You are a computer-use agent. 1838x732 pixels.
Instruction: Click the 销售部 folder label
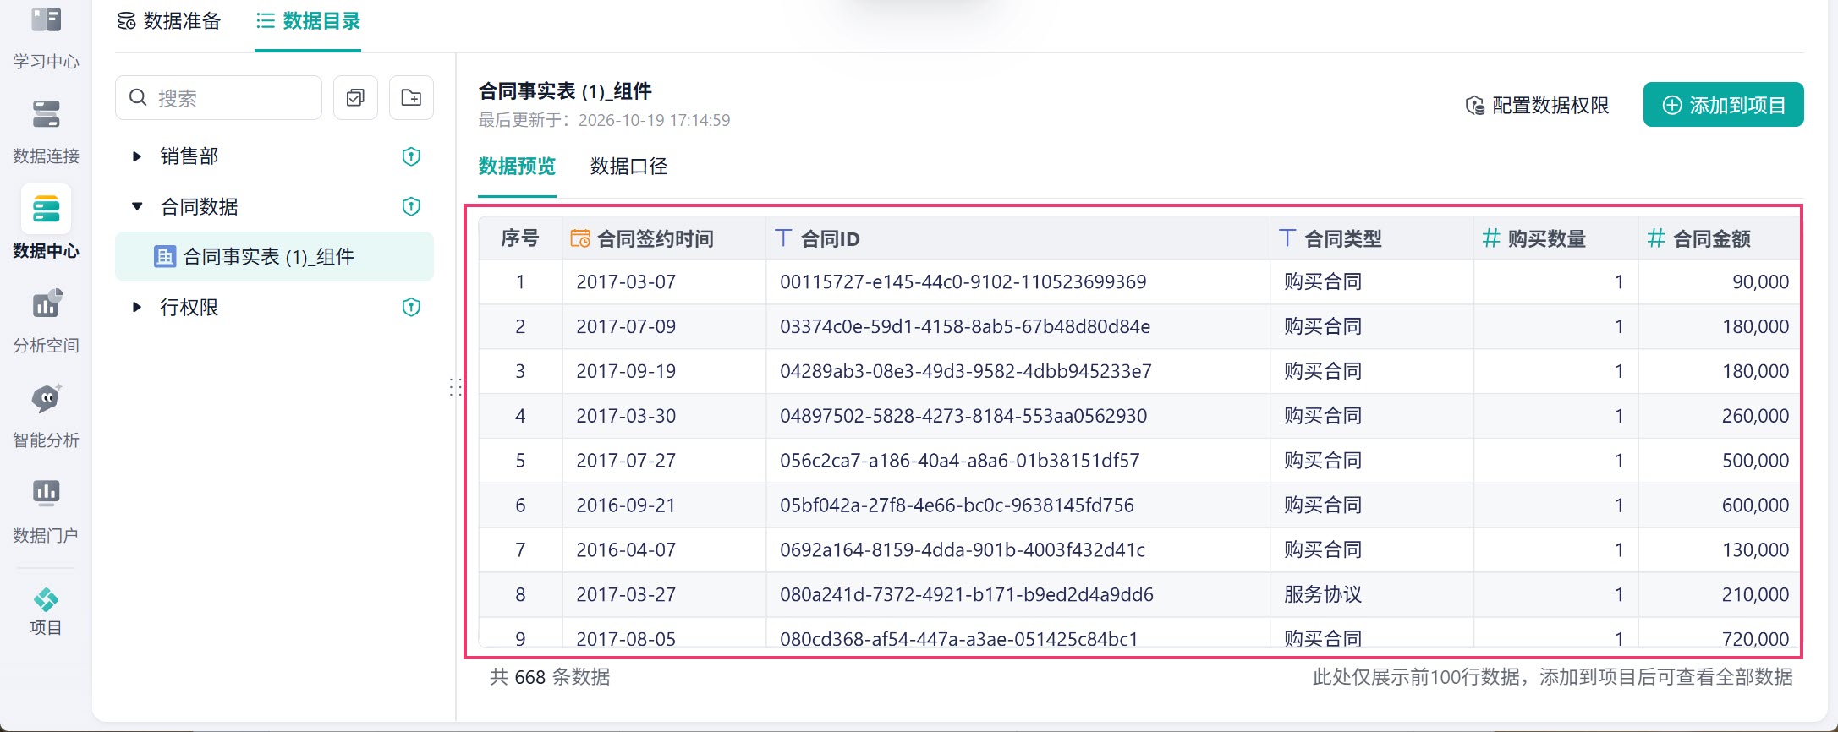coord(189,156)
